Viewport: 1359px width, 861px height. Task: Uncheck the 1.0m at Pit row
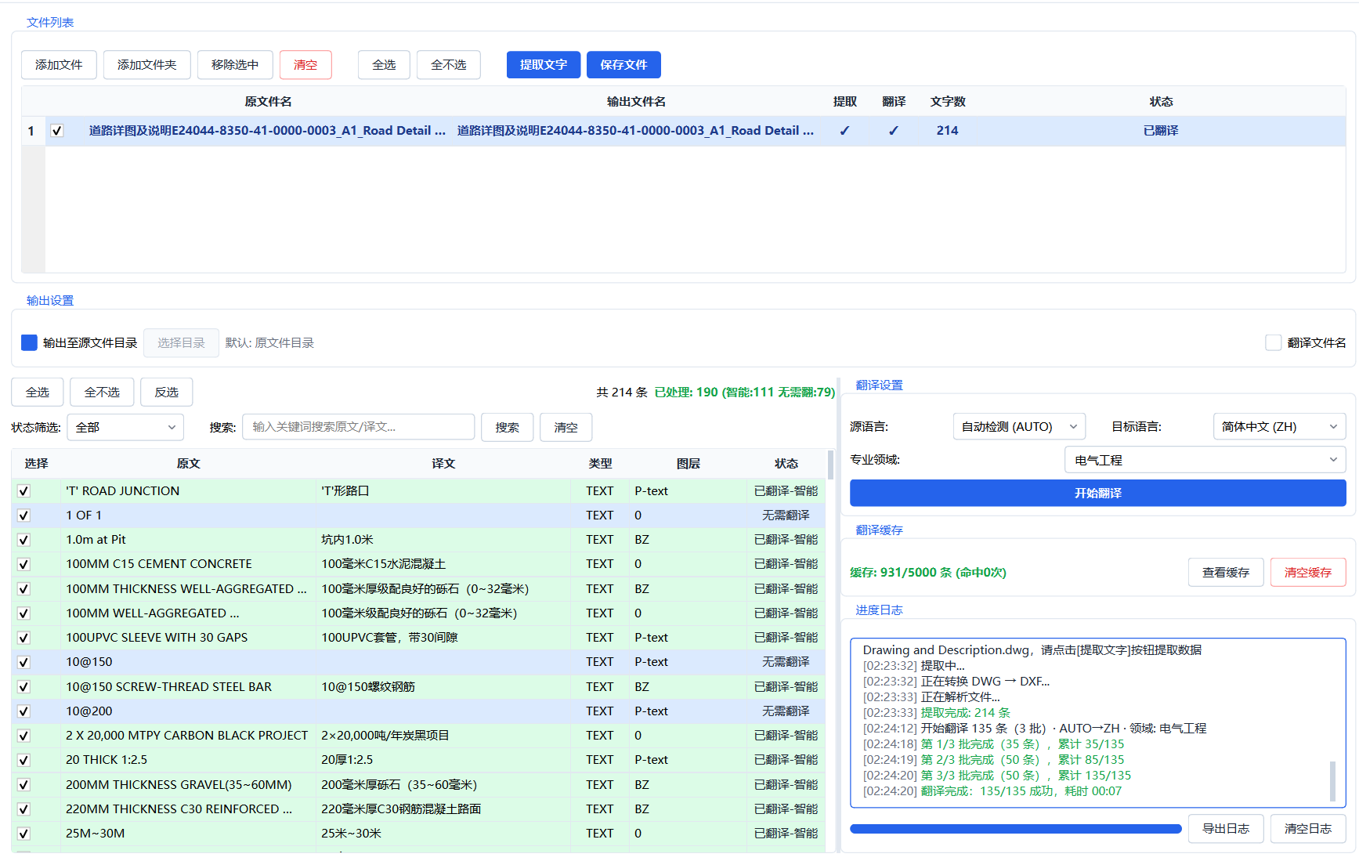pos(23,540)
